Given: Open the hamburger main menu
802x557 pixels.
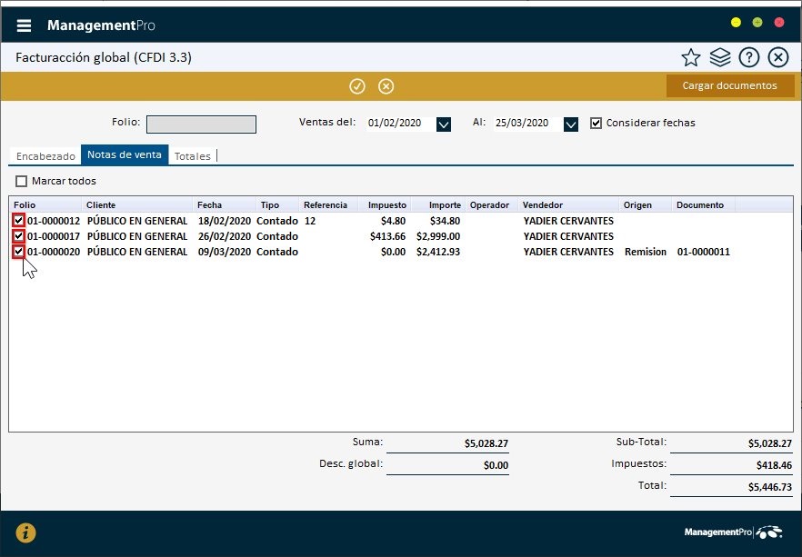Looking at the screenshot, I should tap(24, 25).
